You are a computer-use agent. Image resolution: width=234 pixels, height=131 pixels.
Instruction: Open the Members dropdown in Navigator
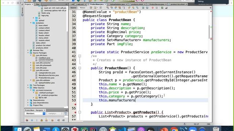pyautogui.click(x=35, y=114)
